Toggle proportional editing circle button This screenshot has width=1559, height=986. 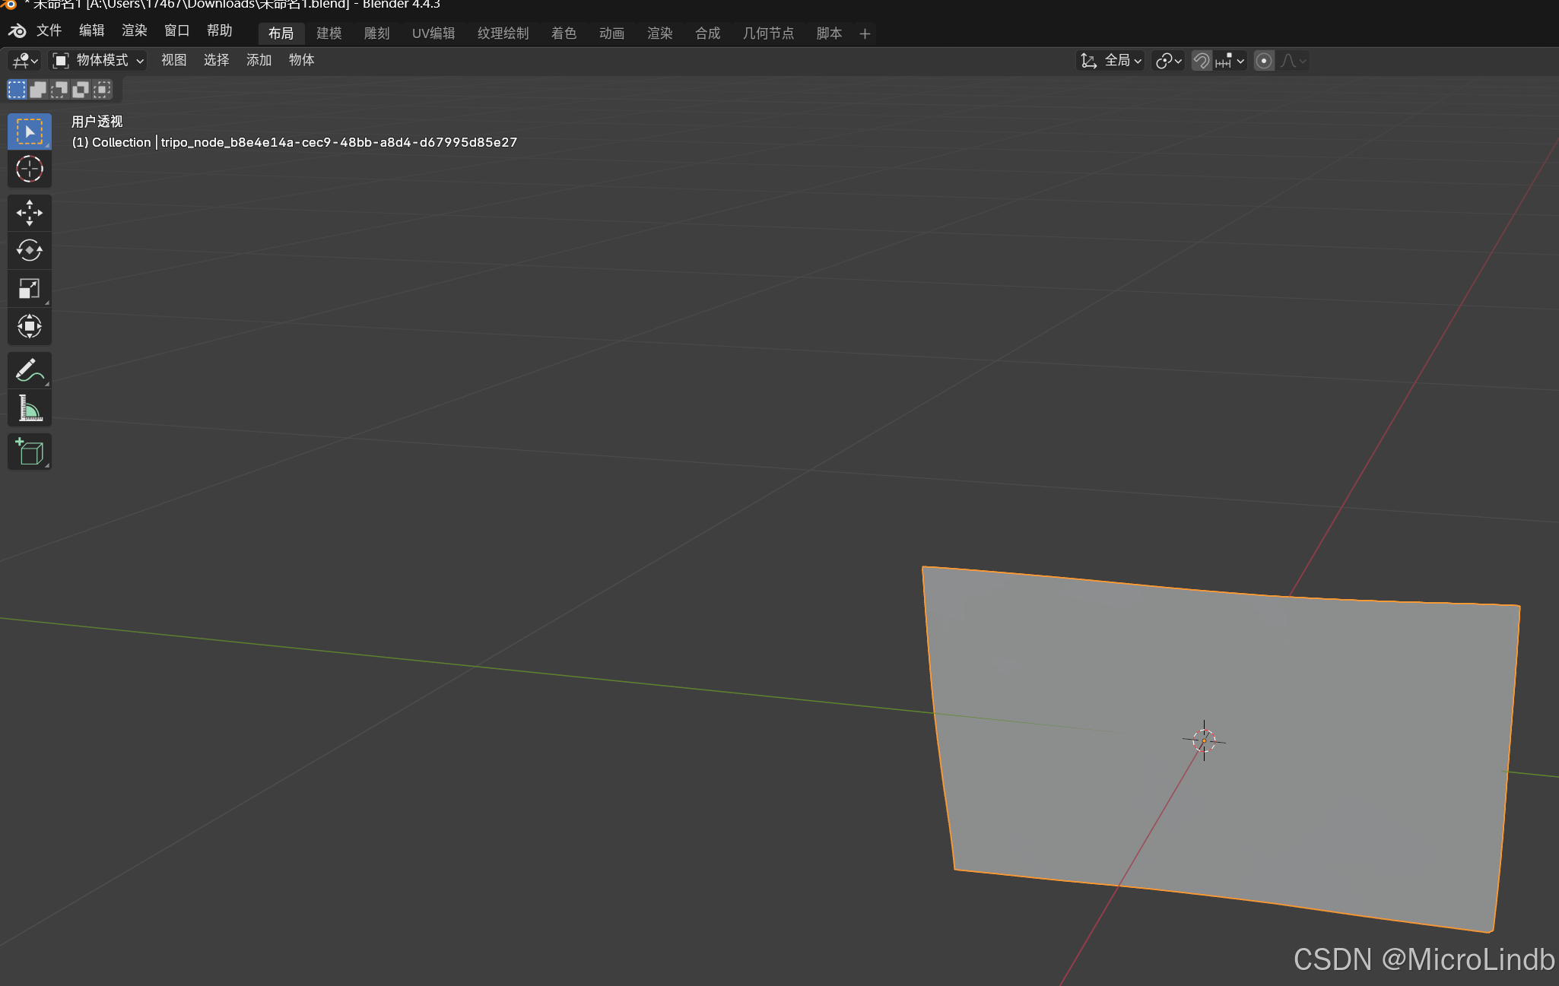click(x=1264, y=61)
